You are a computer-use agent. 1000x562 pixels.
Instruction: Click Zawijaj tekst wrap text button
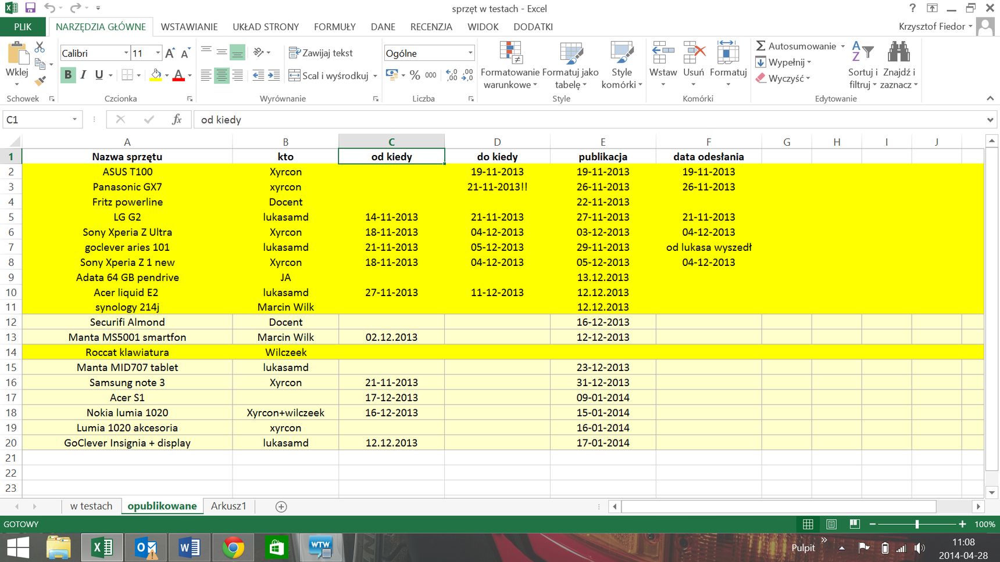pos(321,53)
